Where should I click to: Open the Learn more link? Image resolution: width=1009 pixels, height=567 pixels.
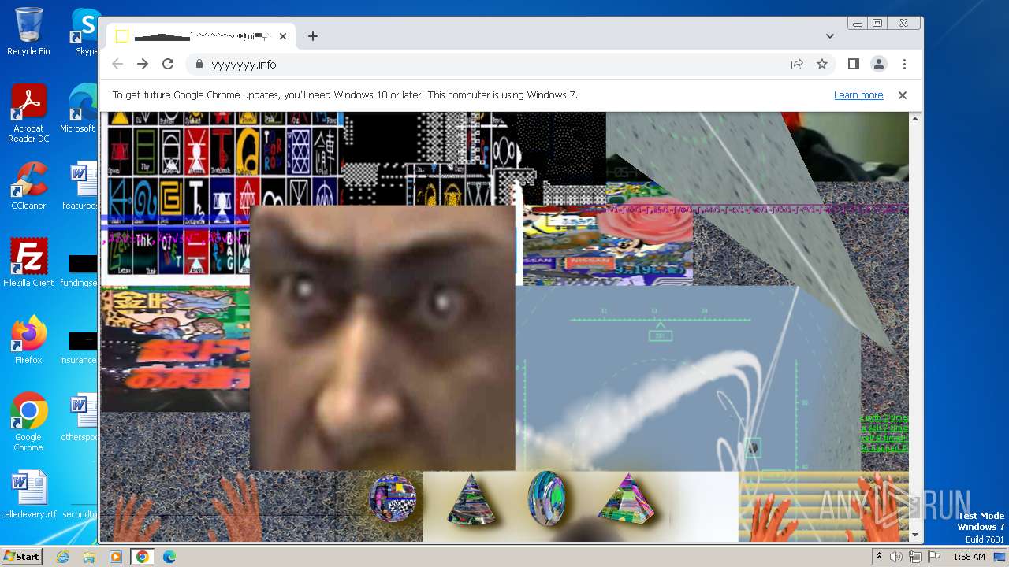coord(858,94)
